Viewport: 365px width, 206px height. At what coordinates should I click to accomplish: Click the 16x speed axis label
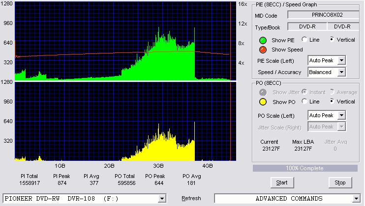click(x=243, y=4)
